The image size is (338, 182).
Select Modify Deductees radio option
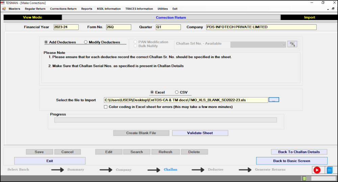pos(86,42)
